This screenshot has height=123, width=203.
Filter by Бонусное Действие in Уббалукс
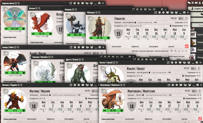coord(146,51)
